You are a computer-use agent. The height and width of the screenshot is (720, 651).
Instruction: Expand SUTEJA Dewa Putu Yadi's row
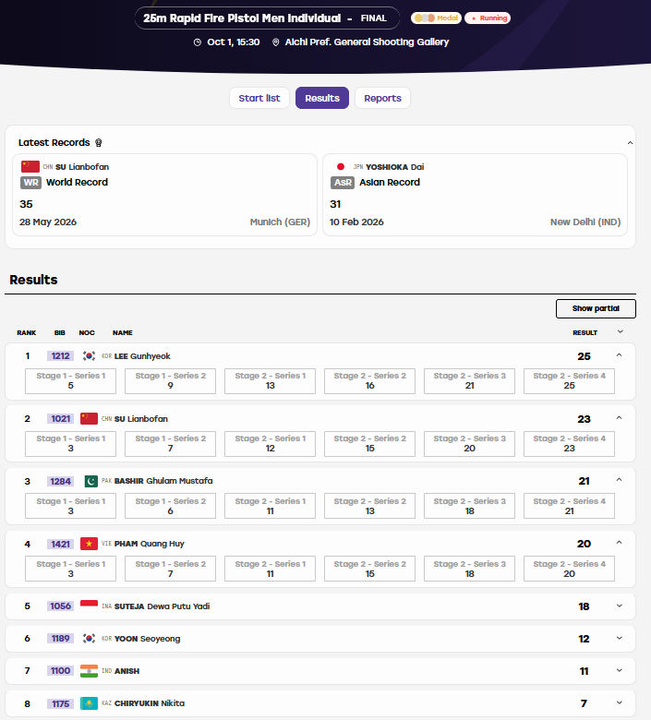620,606
